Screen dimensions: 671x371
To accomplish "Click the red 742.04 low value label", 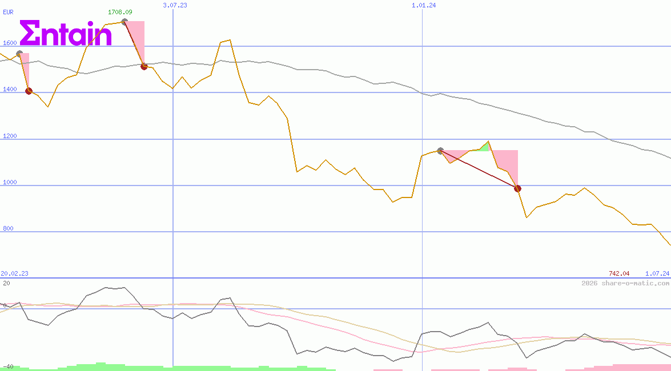I will [619, 273].
